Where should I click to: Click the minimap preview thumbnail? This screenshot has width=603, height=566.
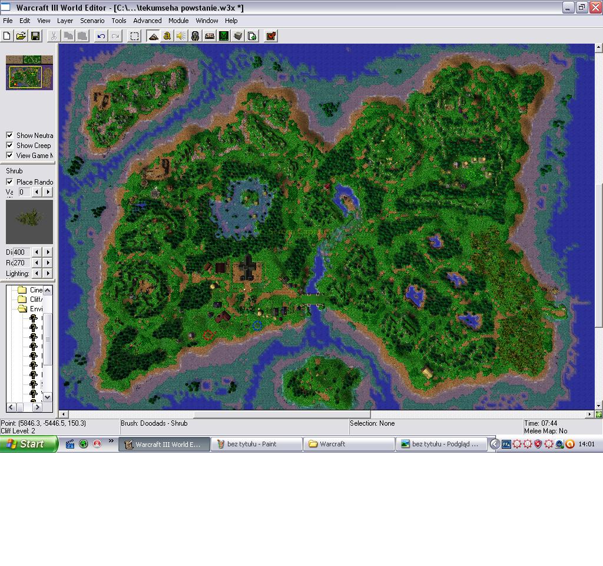[29, 73]
